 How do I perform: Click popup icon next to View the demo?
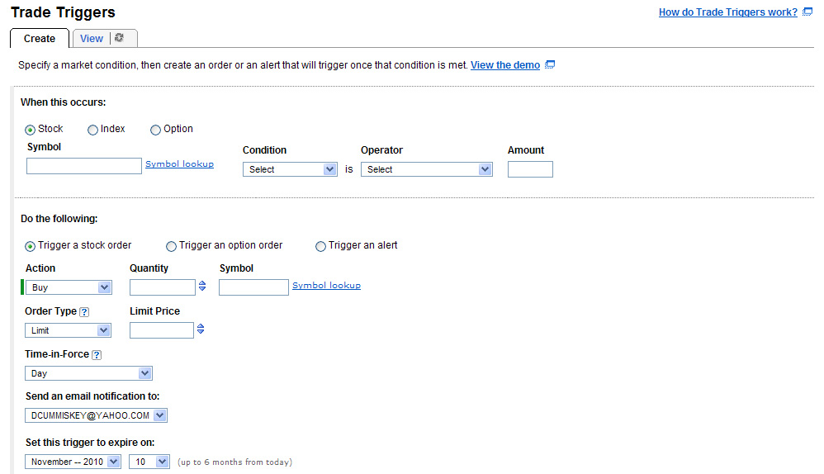pos(550,65)
